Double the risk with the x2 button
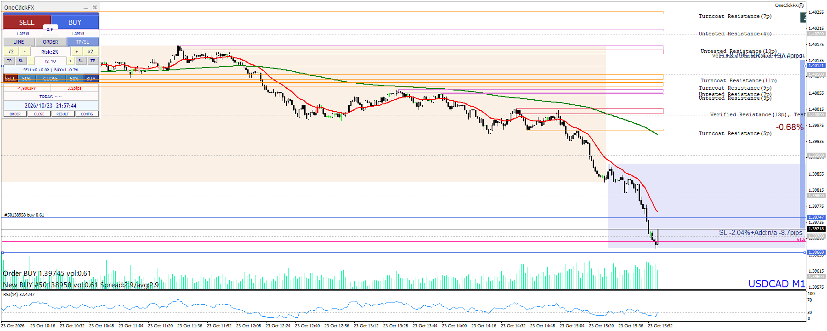Viewport: 827px width, 331px height. pos(91,52)
